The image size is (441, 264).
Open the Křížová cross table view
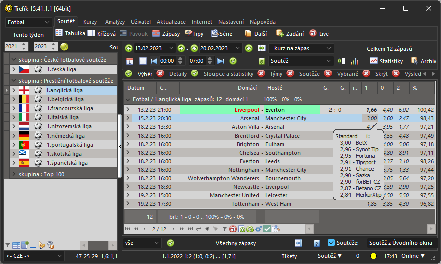tap(101, 33)
